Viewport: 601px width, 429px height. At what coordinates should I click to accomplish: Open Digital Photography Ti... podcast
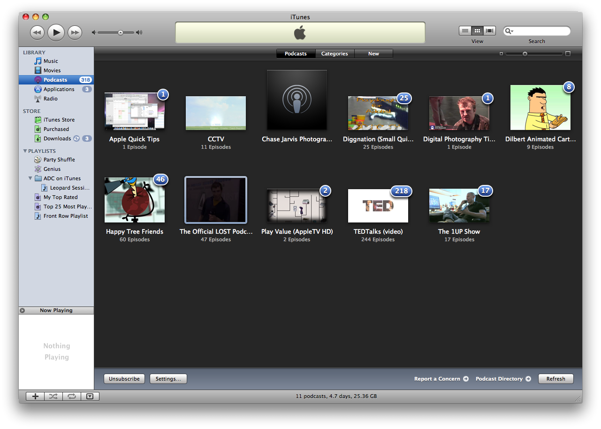pos(459,113)
